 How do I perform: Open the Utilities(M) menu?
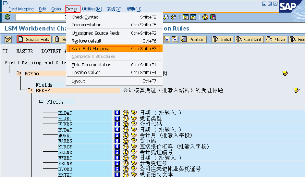[92, 9]
